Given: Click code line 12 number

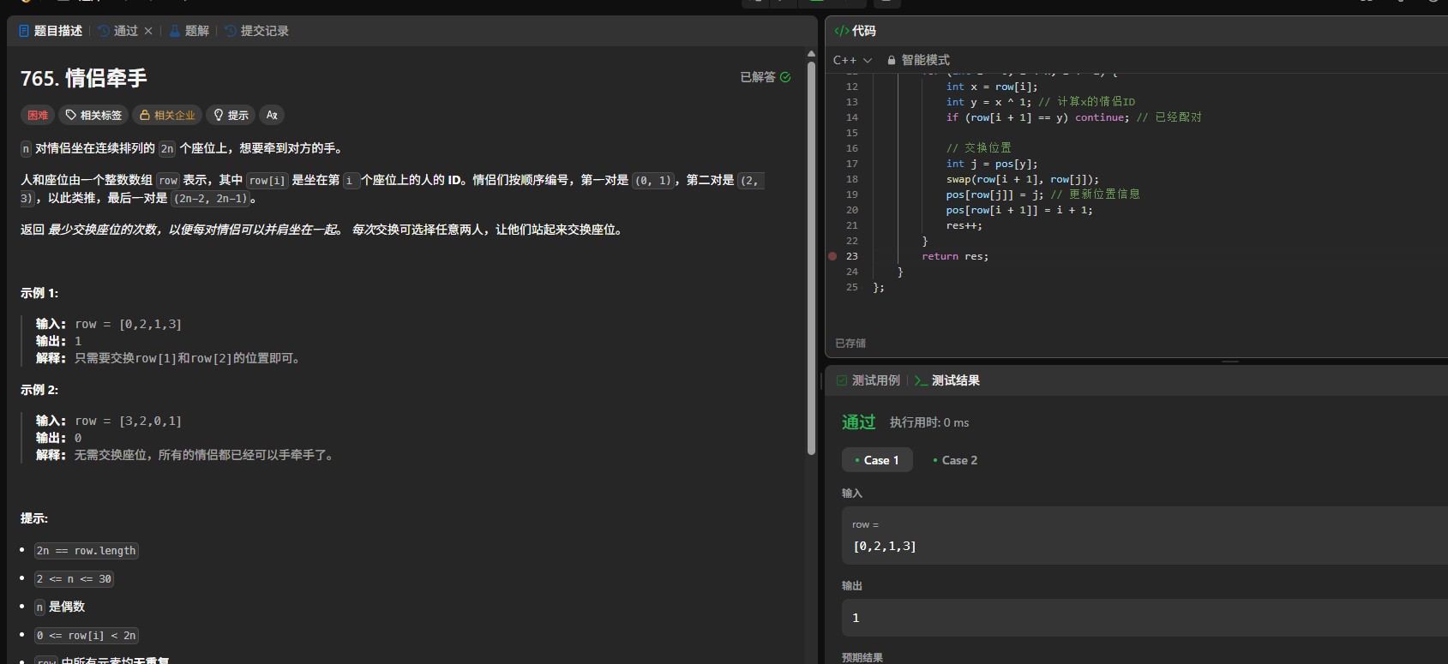Looking at the screenshot, I should [852, 87].
